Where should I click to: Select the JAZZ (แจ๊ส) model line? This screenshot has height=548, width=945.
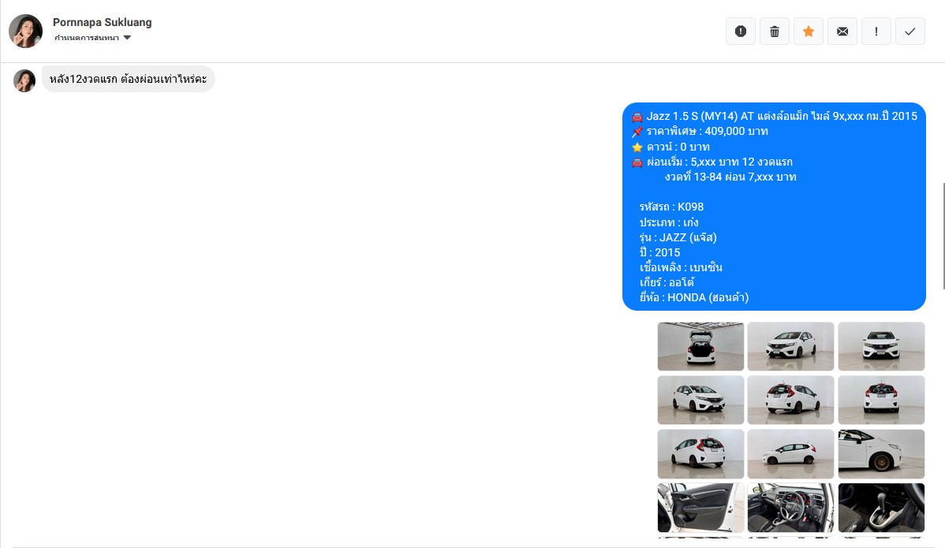click(678, 237)
